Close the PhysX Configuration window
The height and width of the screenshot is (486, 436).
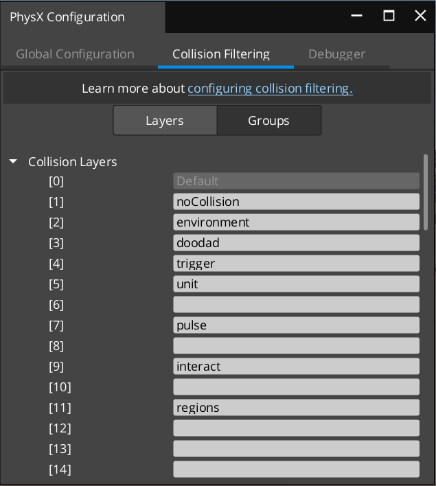[420, 16]
